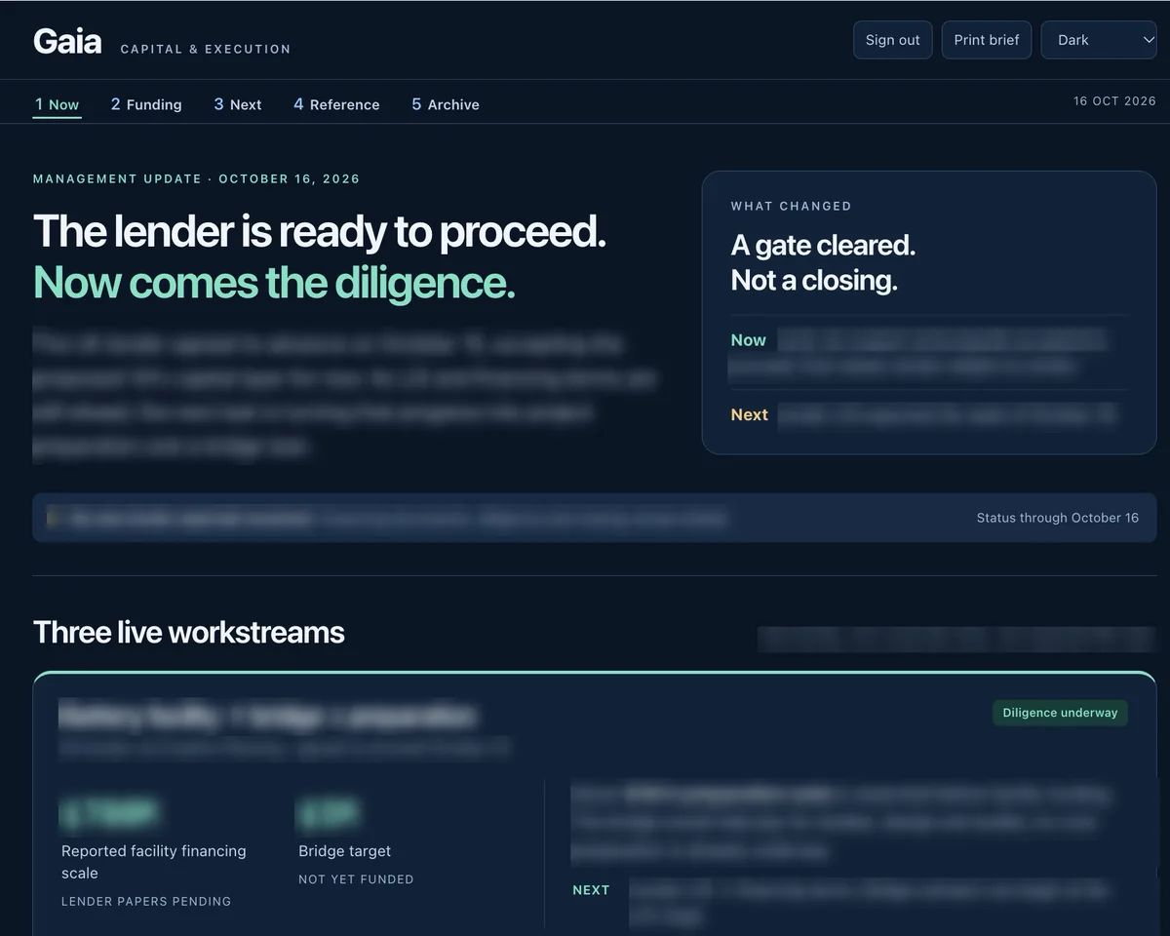Go to the Reference tab
Screen dimensions: 1170x936
click(x=336, y=104)
